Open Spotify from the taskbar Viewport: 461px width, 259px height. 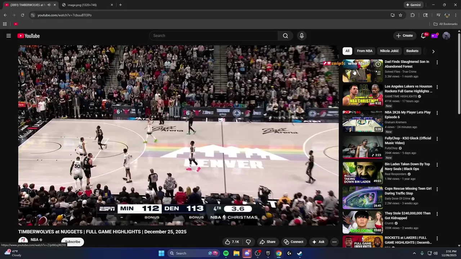pos(226,253)
